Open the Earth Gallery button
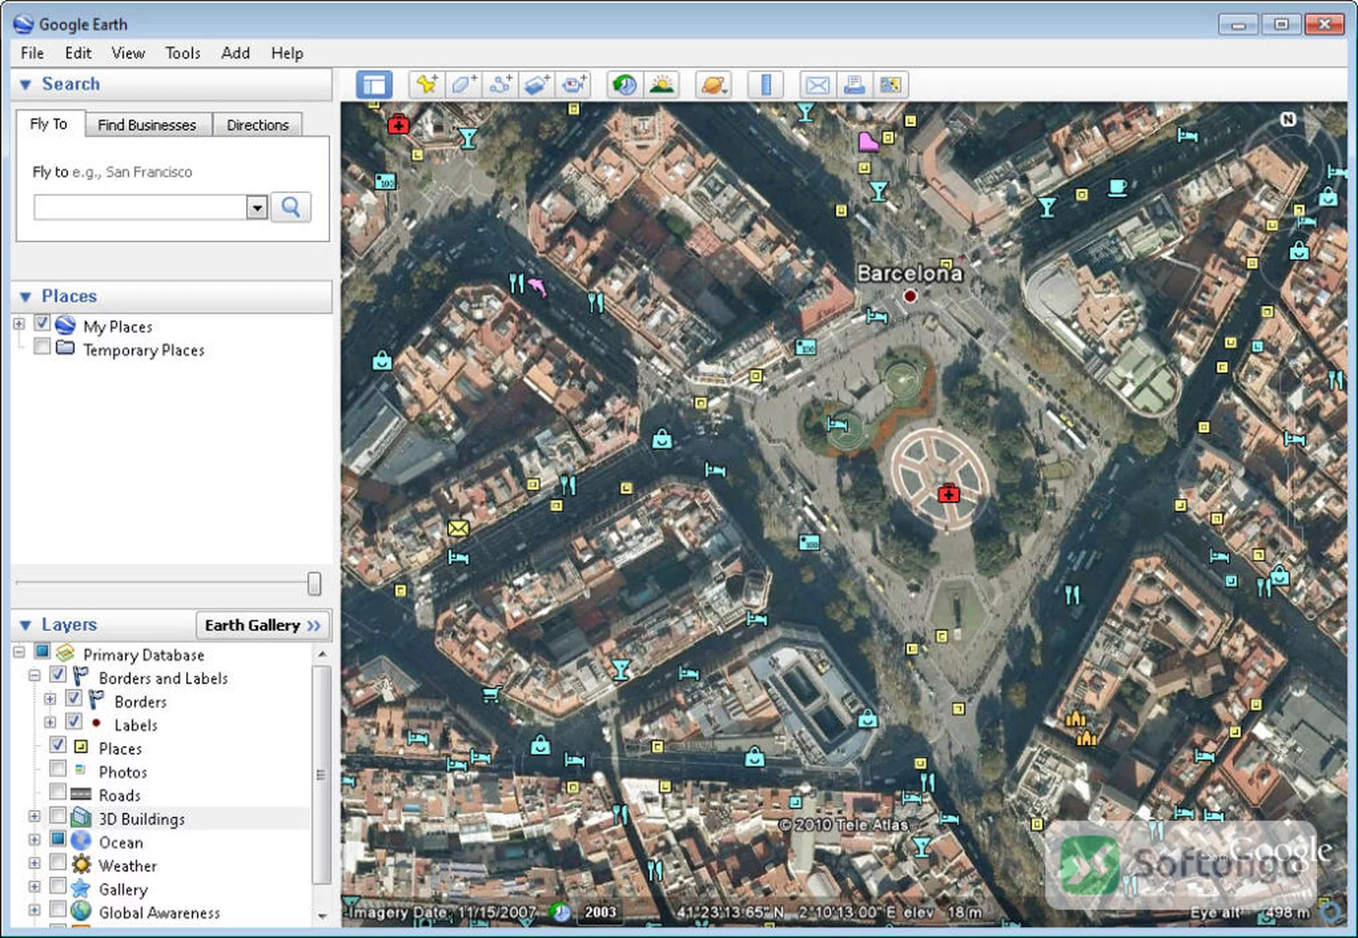Image resolution: width=1358 pixels, height=938 pixels. 262,625
